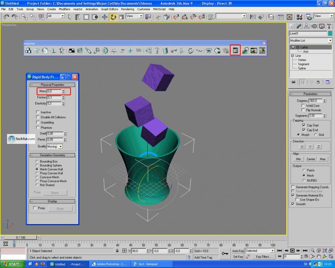Click the 0 / 100 time slider
Viewport: 335px width, 268px height.
coord(20,237)
